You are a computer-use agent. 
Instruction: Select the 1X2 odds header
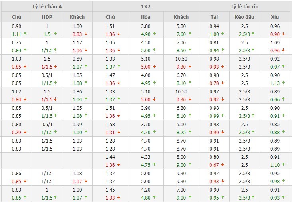click(x=145, y=6)
